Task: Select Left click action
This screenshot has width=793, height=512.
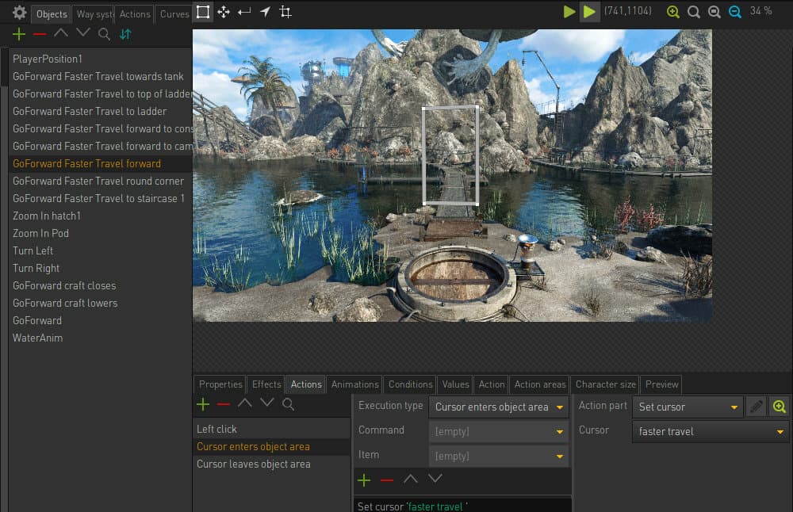Action: tap(271, 429)
